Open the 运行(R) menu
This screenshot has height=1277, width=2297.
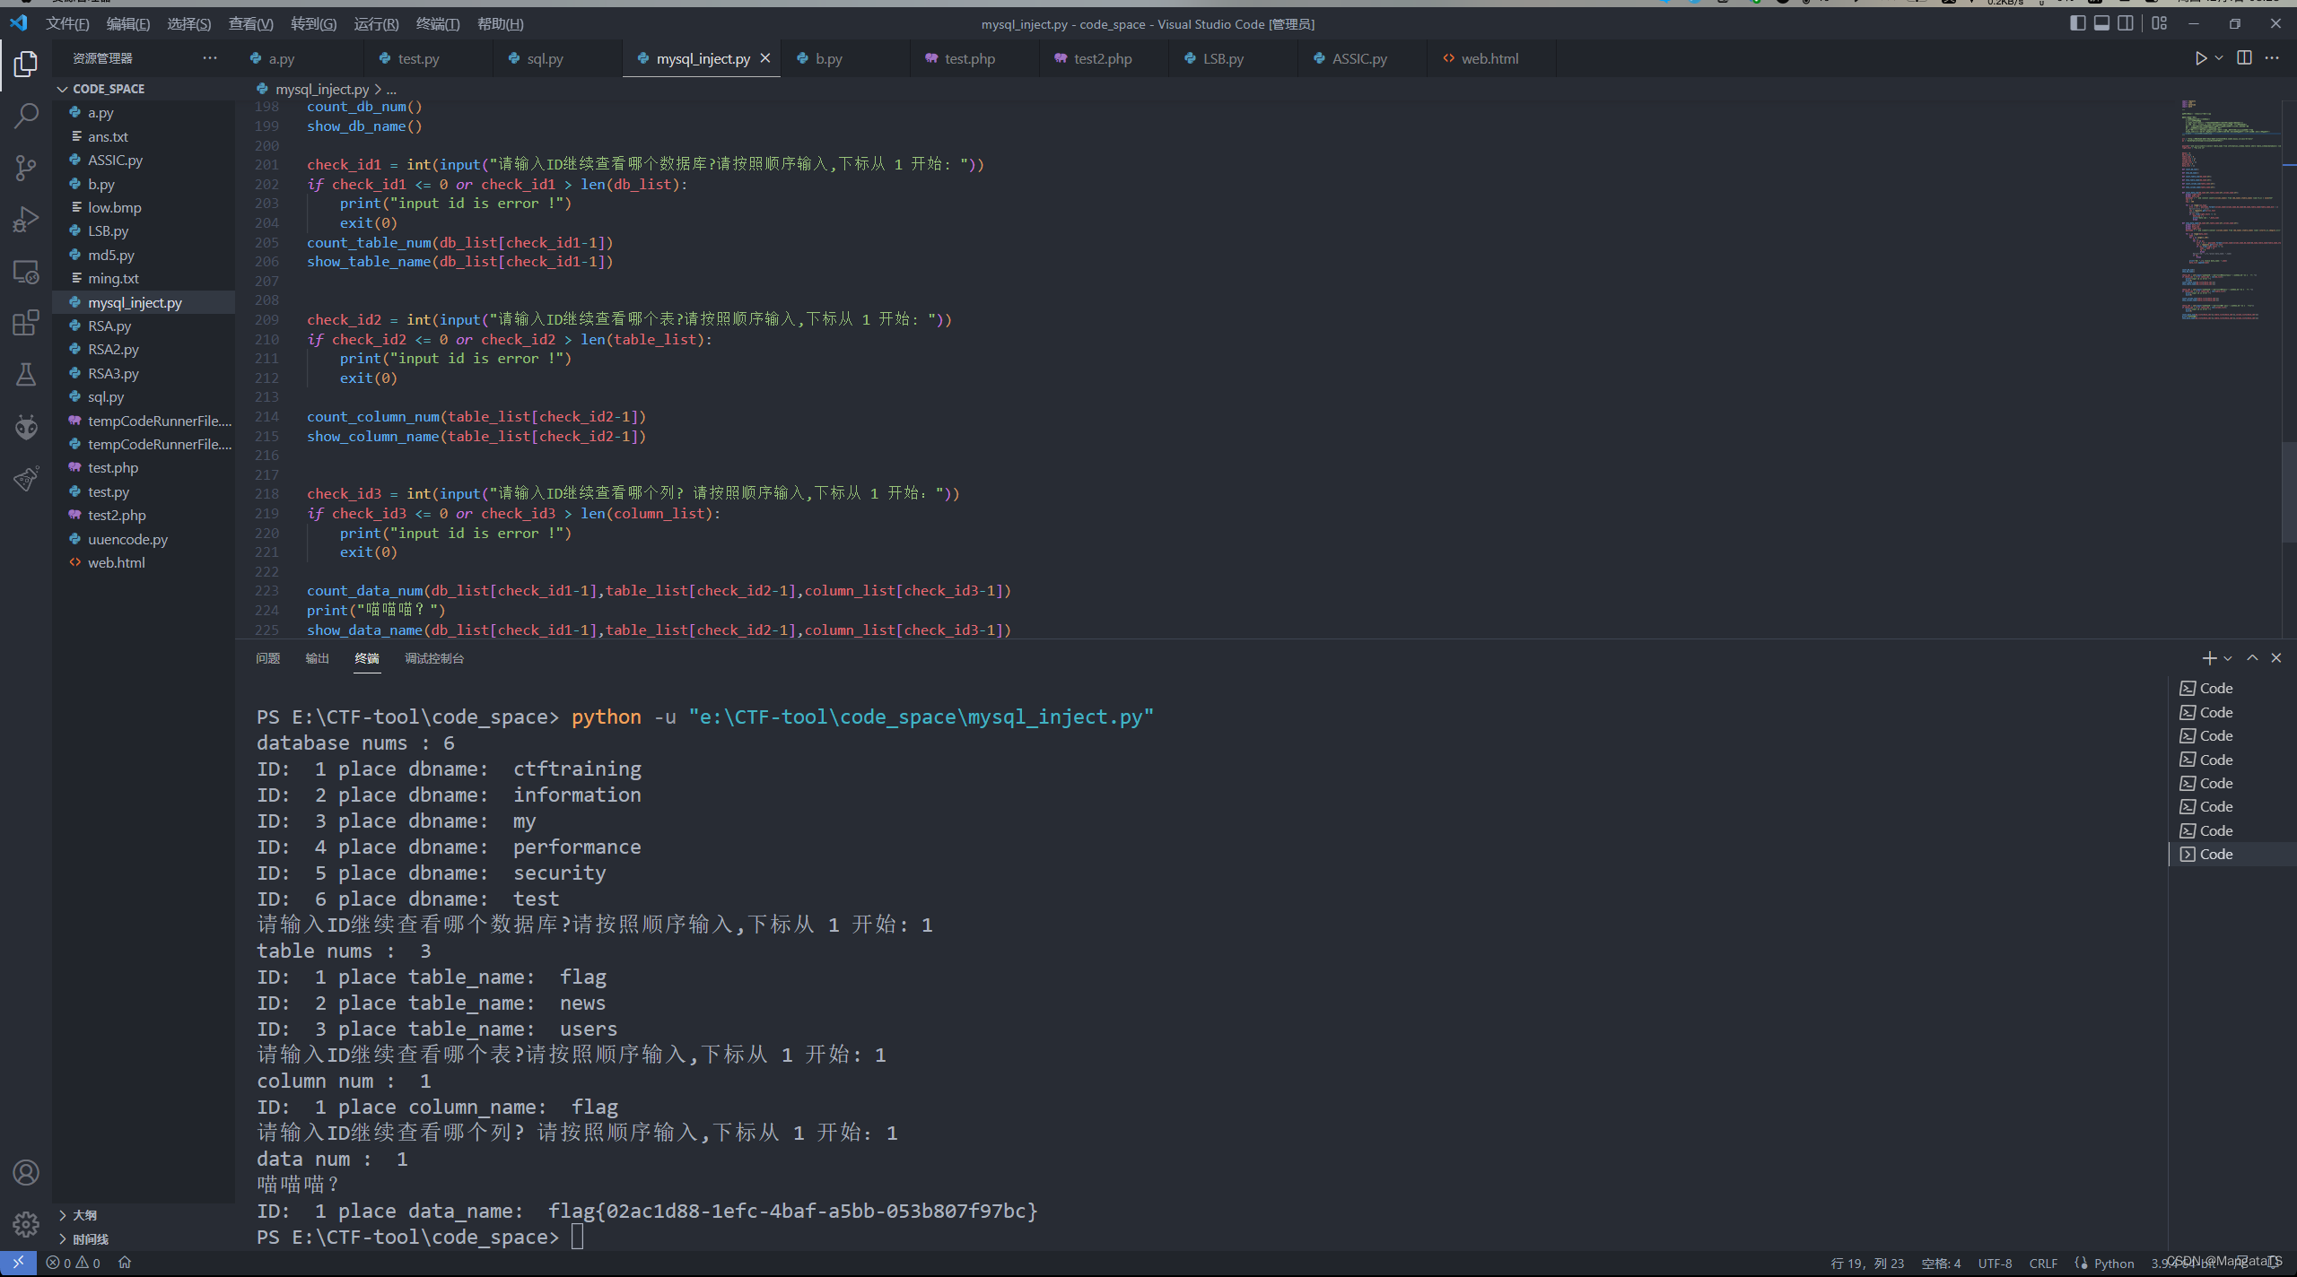[376, 24]
